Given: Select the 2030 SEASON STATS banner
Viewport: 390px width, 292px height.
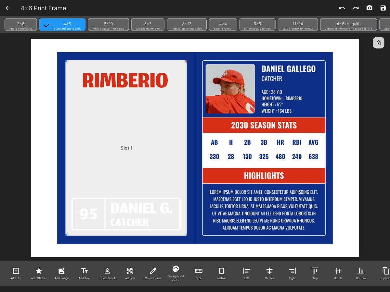Looking at the screenshot, I should (264, 125).
